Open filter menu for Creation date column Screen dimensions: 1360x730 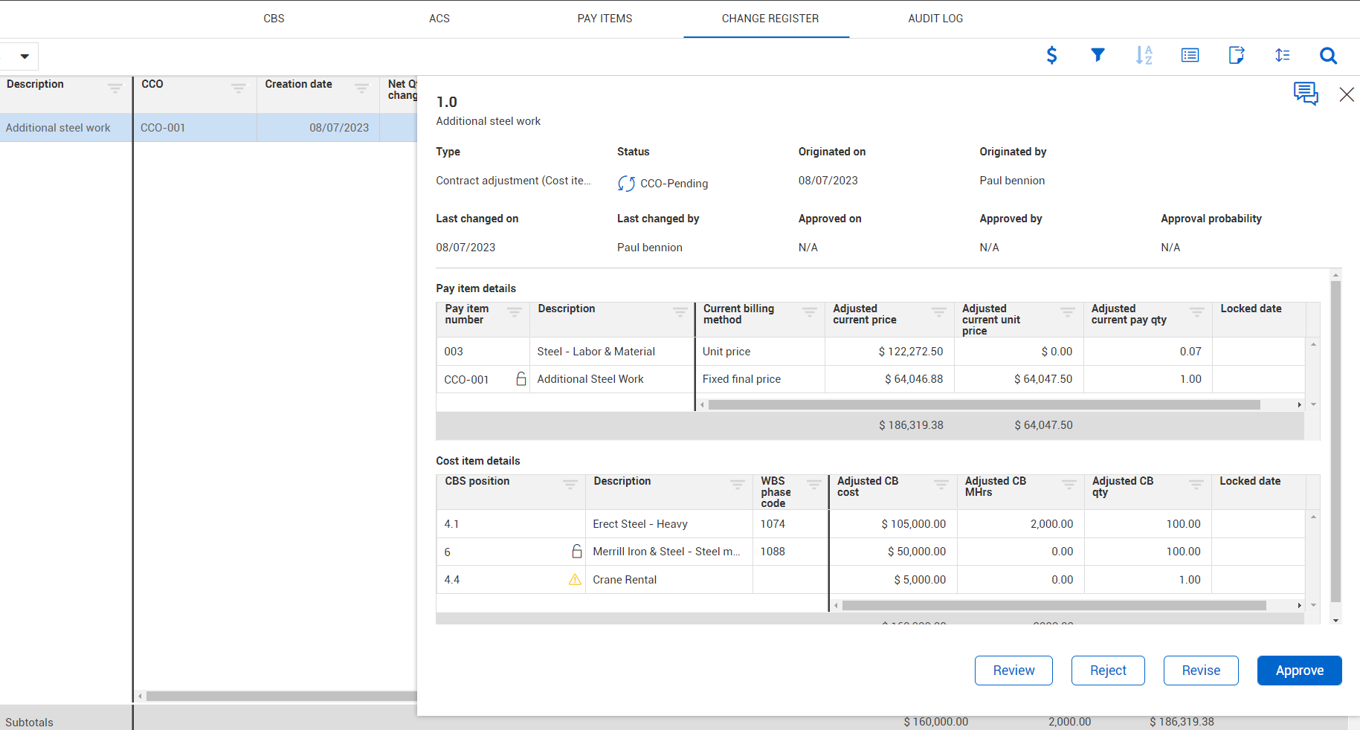pyautogui.click(x=361, y=88)
